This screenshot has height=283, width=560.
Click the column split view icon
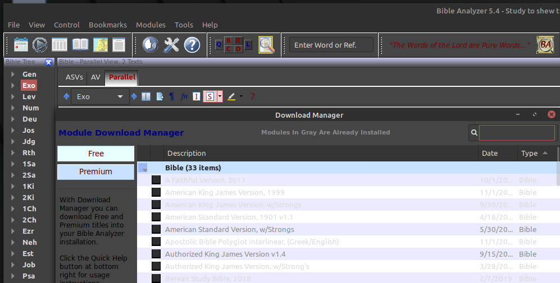tap(146, 96)
